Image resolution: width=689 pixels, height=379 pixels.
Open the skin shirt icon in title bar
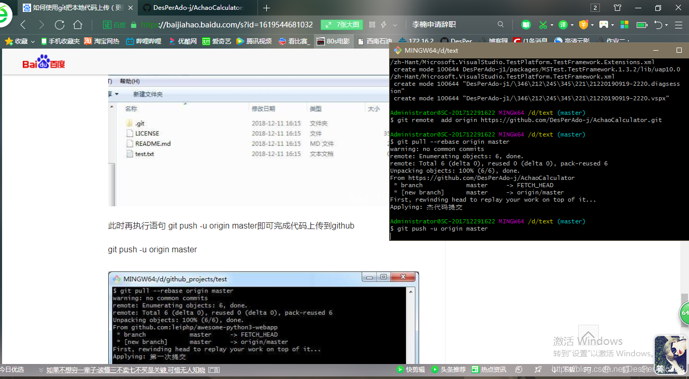pyautogui.click(x=617, y=8)
